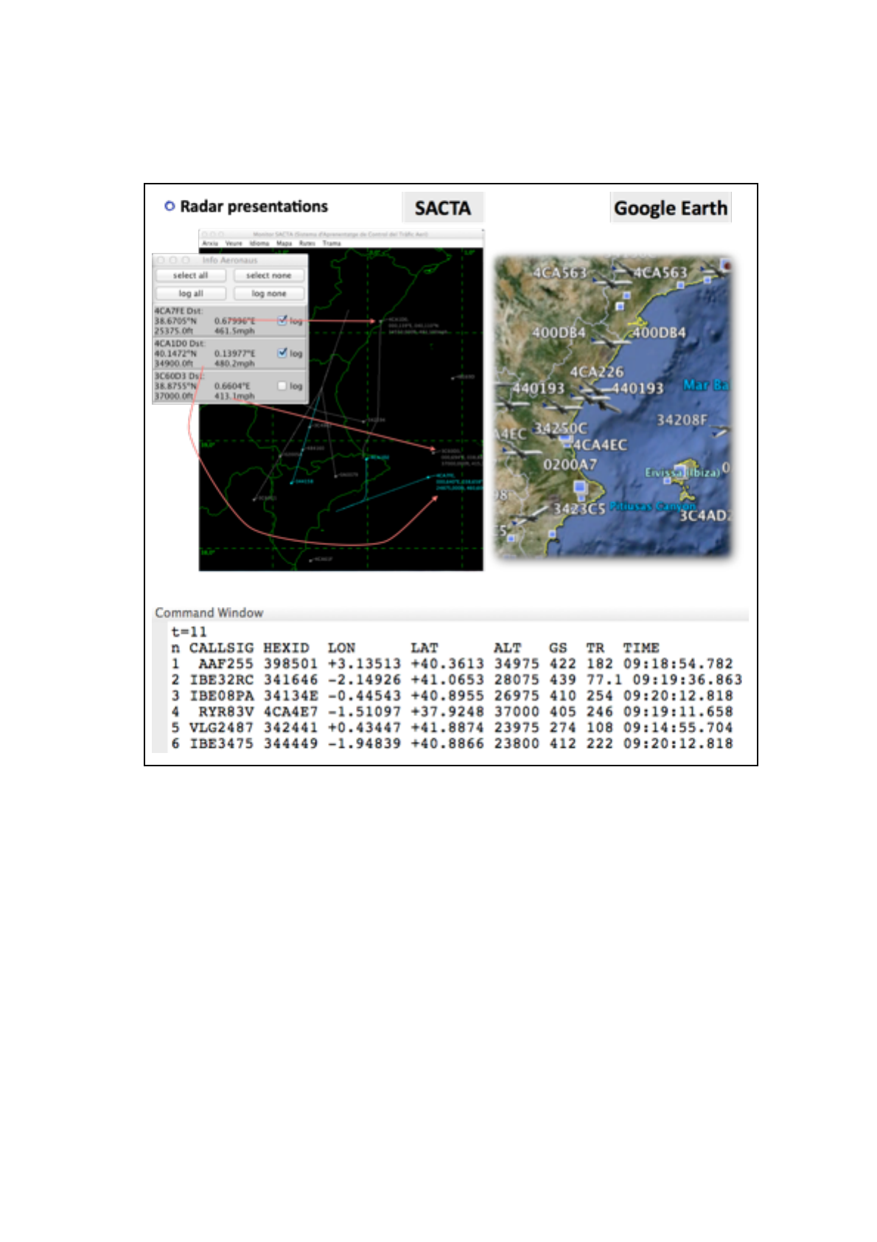
Task: Click the Eivissa (Ibiza) map label
Action: 681,472
